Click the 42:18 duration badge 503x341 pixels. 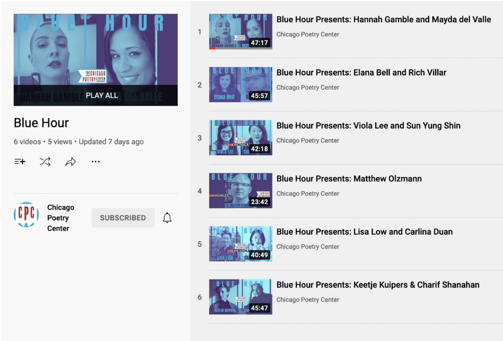(259, 149)
